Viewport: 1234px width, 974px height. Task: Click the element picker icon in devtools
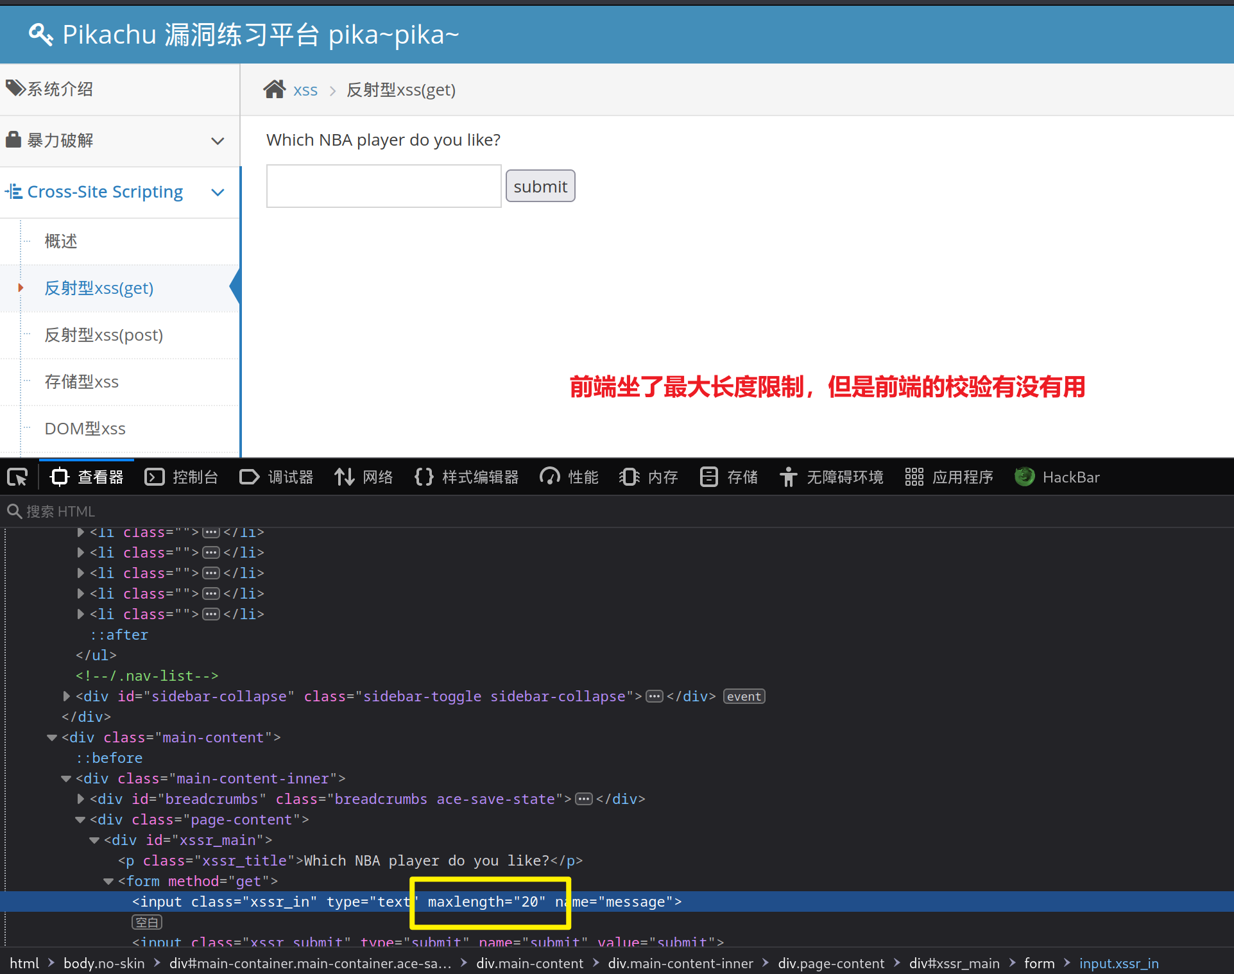click(x=17, y=477)
